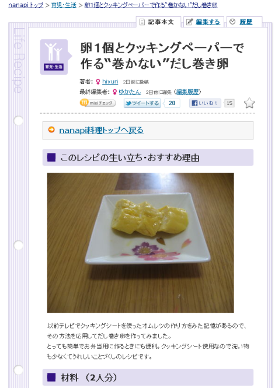Click the dashimaki egg dish photo
Screen dimensions: 275x388
pos(140,243)
